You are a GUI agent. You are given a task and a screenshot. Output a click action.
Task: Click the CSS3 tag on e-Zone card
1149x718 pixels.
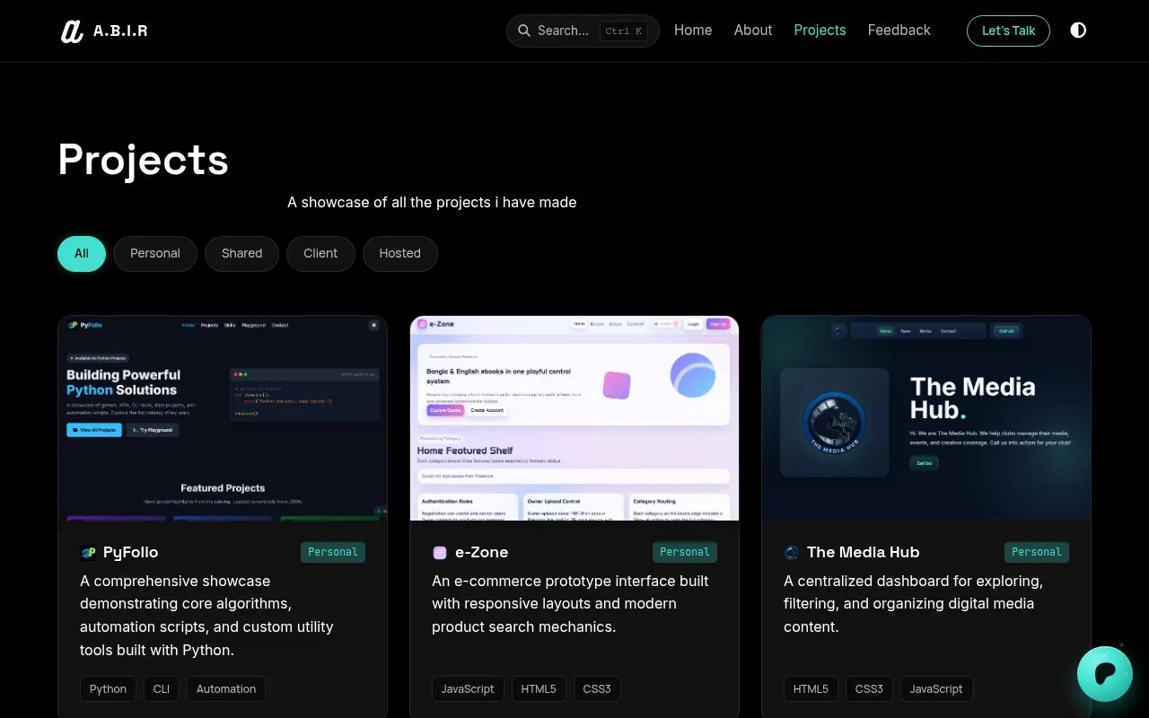(597, 689)
